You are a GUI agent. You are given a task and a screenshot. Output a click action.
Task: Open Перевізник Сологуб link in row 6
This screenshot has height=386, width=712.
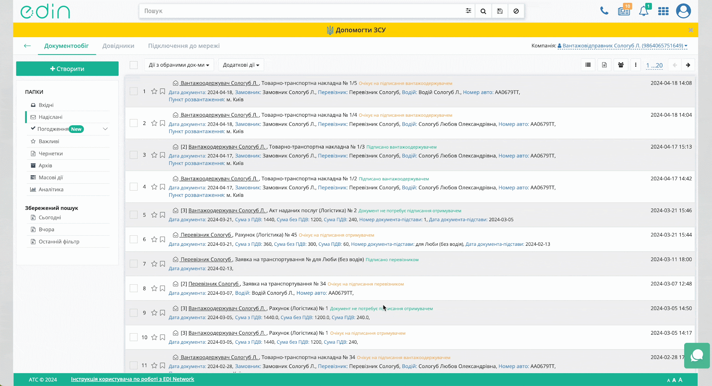pyautogui.click(x=206, y=235)
